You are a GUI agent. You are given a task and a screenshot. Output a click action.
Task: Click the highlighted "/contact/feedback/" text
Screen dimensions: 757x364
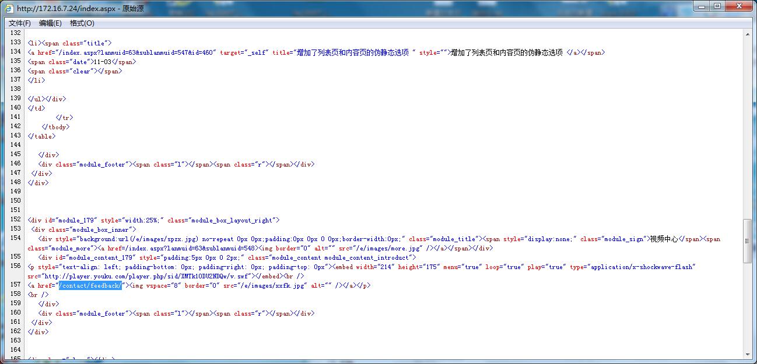(x=90, y=285)
